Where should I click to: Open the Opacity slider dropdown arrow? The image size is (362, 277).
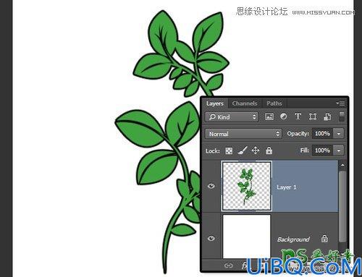pyautogui.click(x=338, y=134)
